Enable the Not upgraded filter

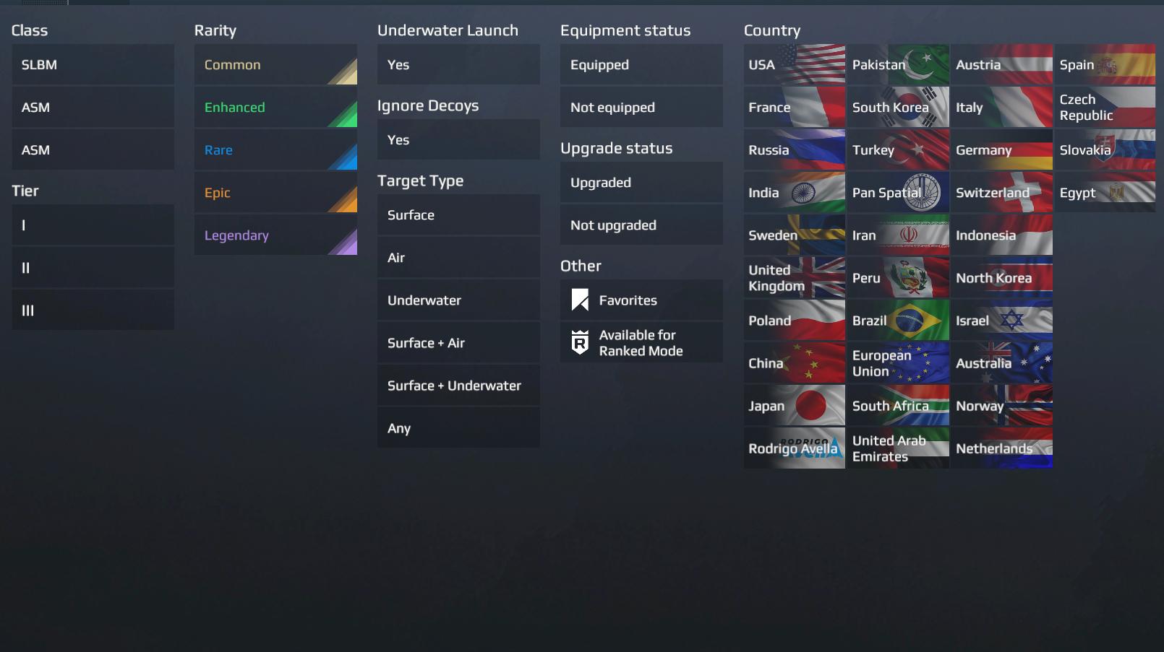[x=641, y=225]
